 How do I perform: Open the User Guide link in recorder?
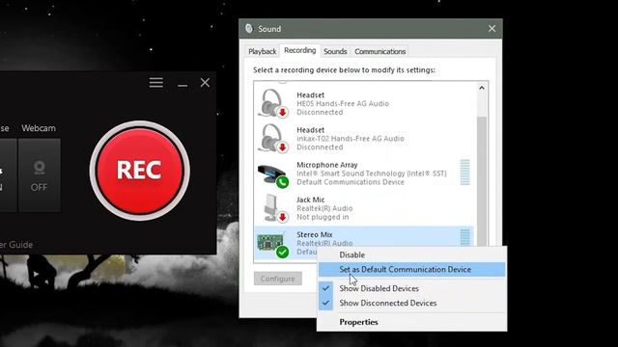16,245
